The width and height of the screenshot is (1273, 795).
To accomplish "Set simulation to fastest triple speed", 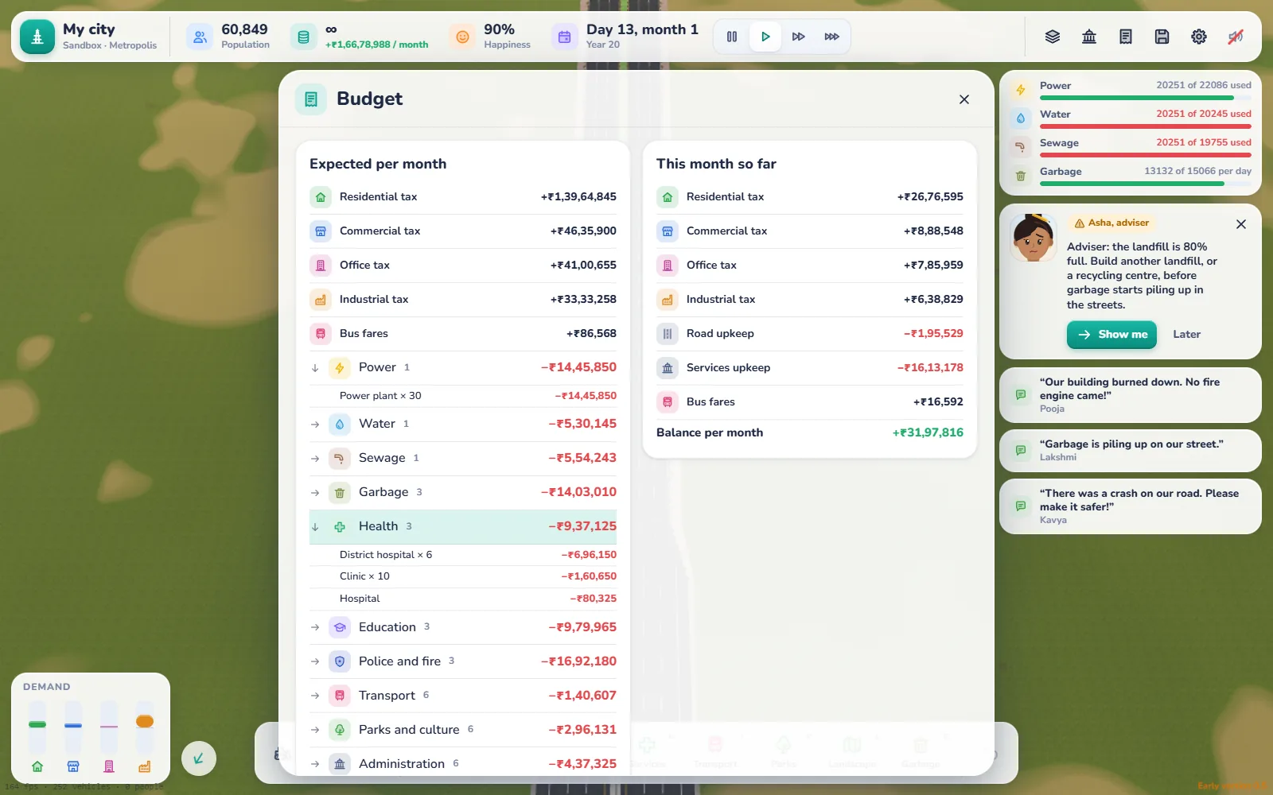I will pos(832,37).
